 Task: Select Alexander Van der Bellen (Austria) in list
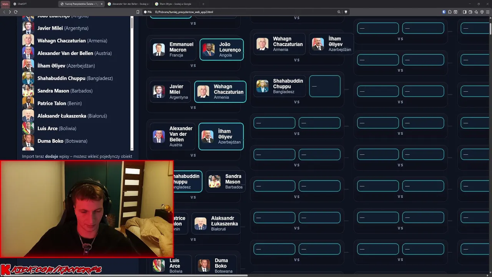coord(75,53)
